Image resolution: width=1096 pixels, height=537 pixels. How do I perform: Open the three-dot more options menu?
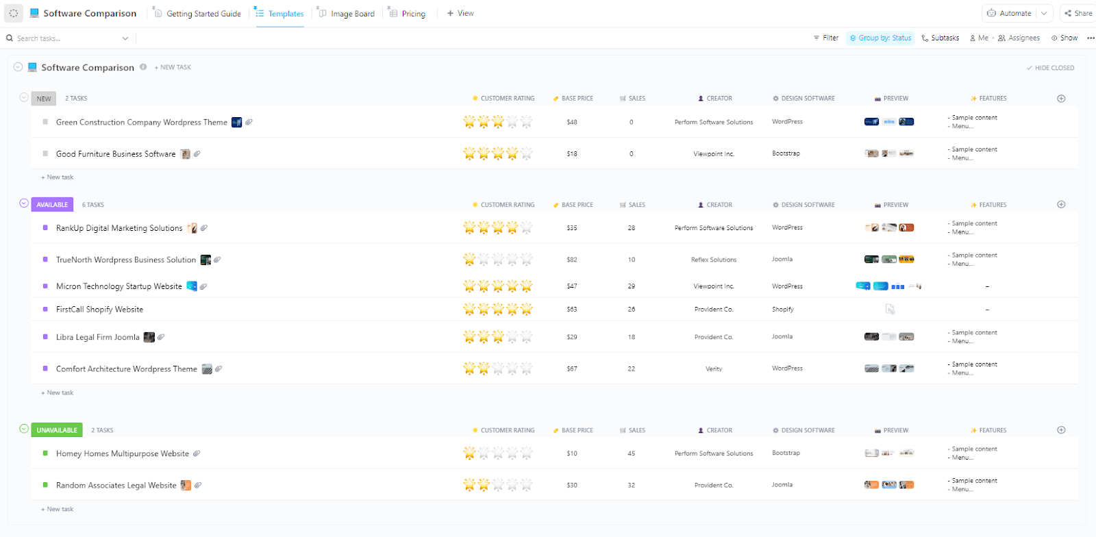(1091, 38)
